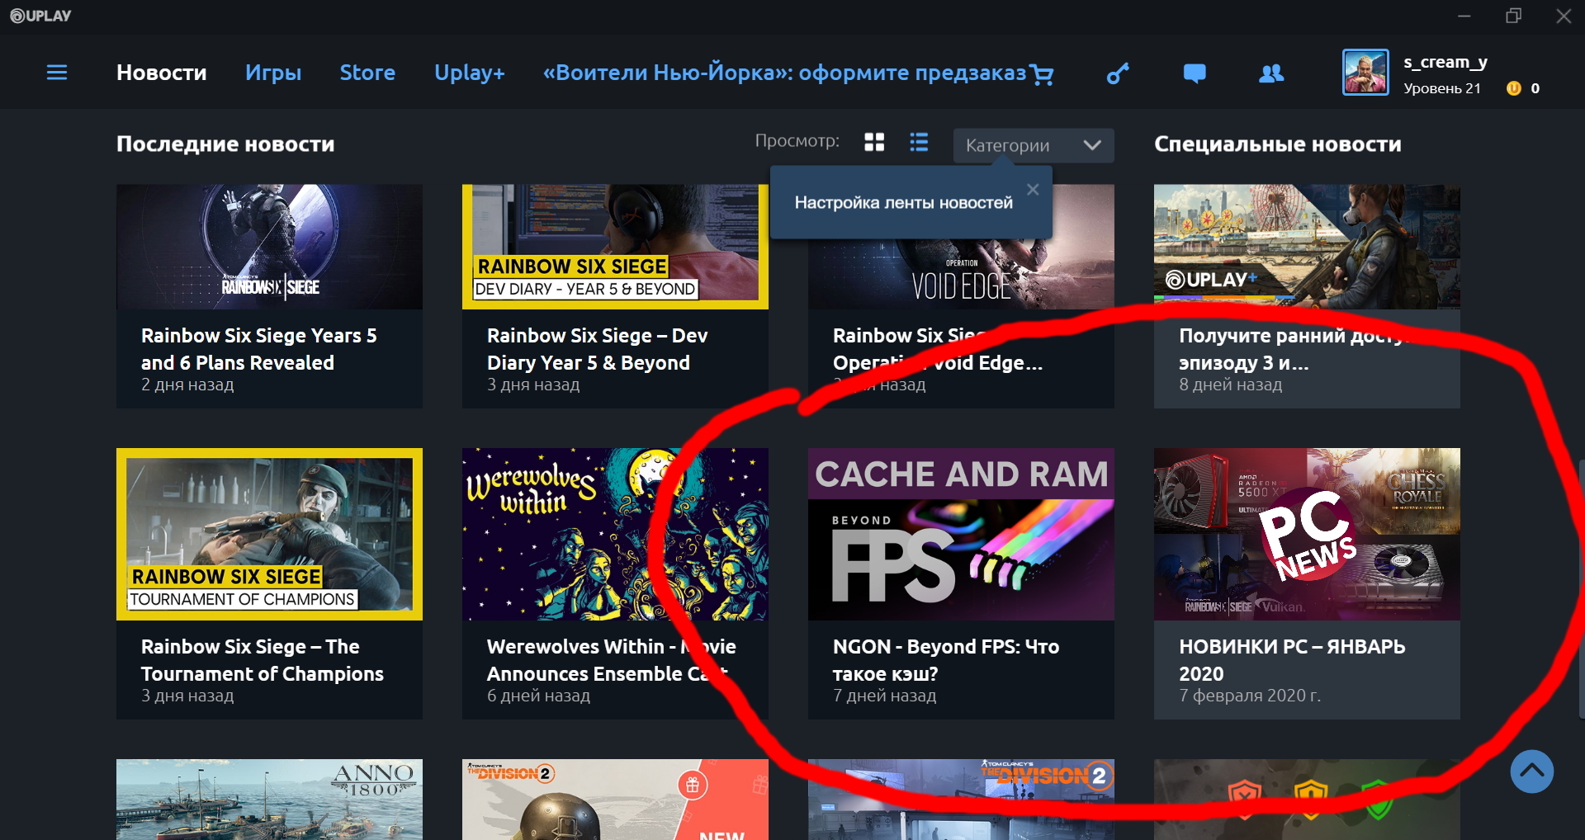Open the Uplay+ tab
Viewport: 1585px width, 840px height.
click(469, 73)
